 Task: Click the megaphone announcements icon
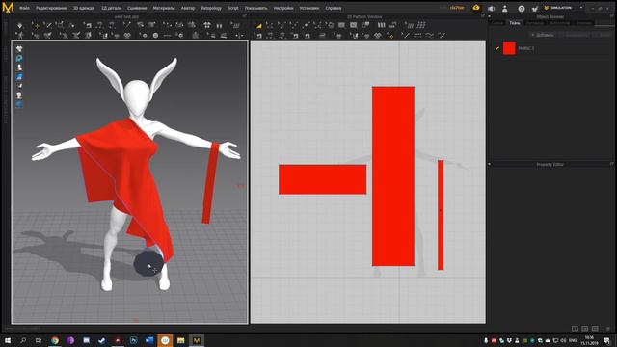[x=491, y=9]
